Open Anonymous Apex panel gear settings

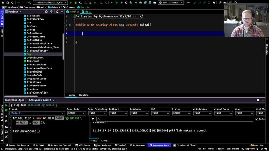click(258, 100)
